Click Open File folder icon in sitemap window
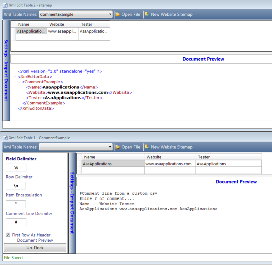The height and width of the screenshot is (265, 272). click(118, 14)
